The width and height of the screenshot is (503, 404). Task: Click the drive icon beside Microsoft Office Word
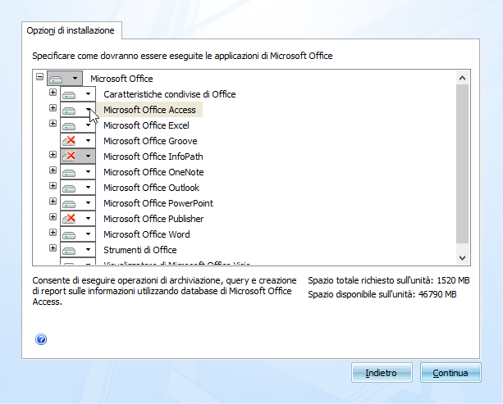(69, 235)
